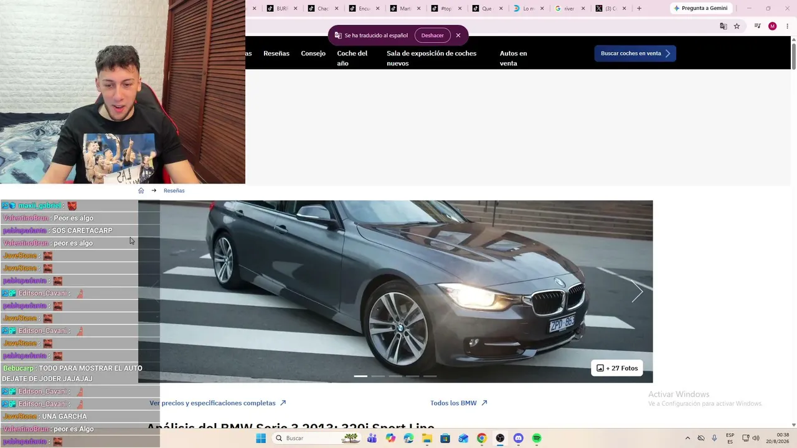Click the BMW car photo
797x448 pixels.
pos(395,291)
